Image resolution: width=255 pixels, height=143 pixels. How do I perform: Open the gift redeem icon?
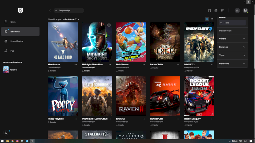pyautogui.click(x=216, y=11)
